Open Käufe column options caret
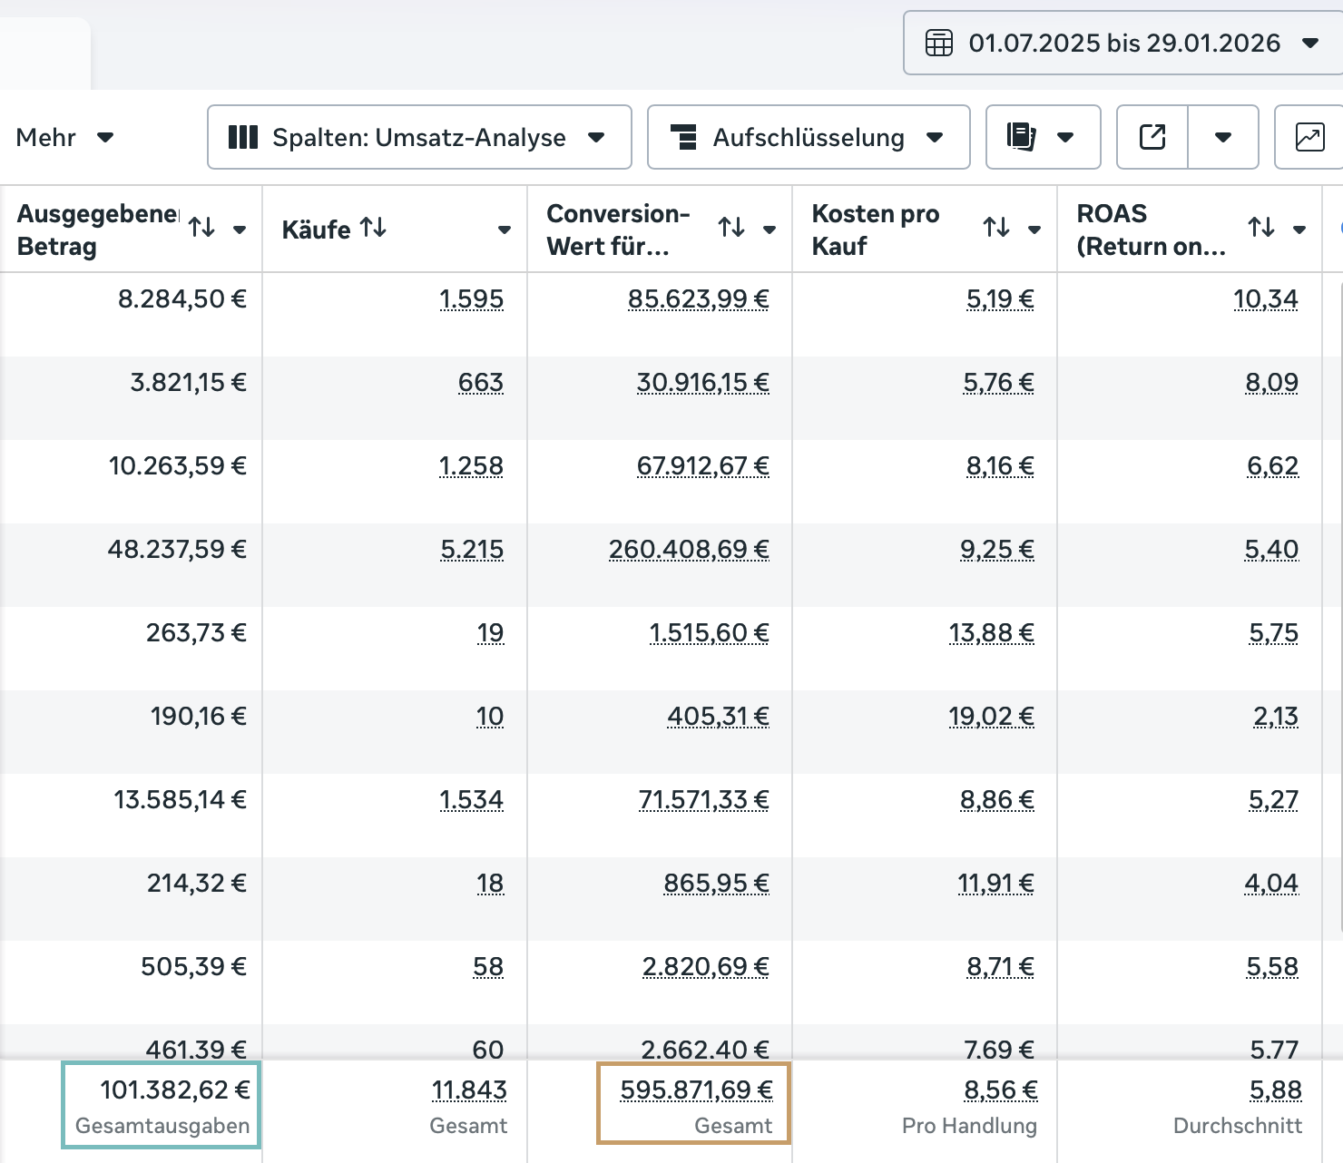Viewport: 1343px width, 1163px height. pos(505,230)
